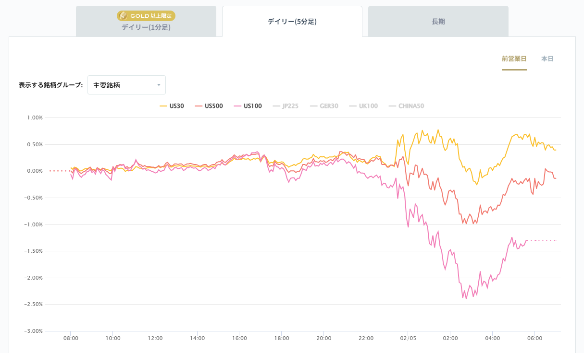Click the -1.00% y-axis label
The height and width of the screenshot is (353, 584).
pos(34,224)
